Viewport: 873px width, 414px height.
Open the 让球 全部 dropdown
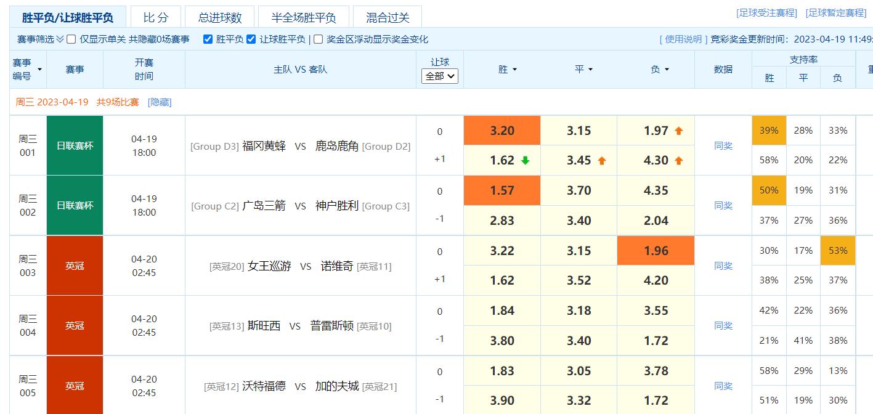click(x=439, y=75)
